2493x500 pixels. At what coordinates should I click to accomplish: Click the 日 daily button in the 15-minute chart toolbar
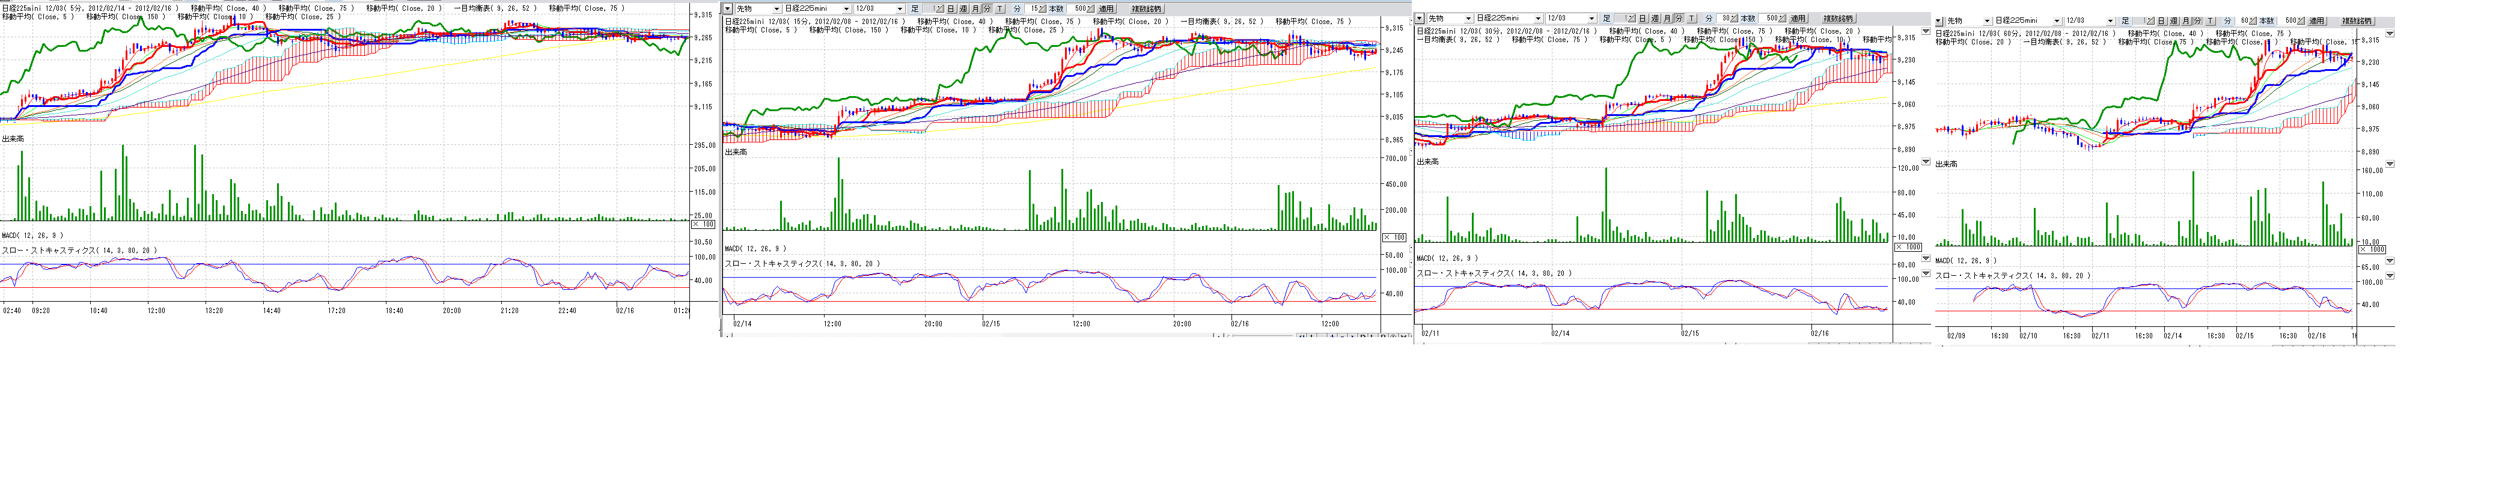click(950, 8)
